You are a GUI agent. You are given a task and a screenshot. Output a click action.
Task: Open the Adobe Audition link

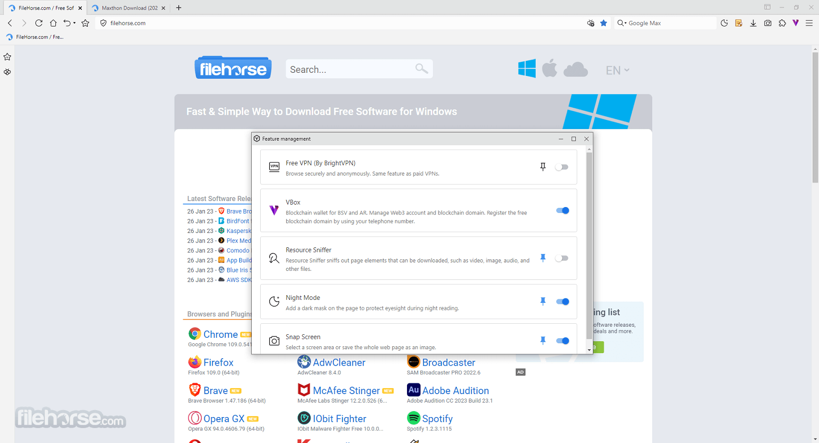[455, 391]
